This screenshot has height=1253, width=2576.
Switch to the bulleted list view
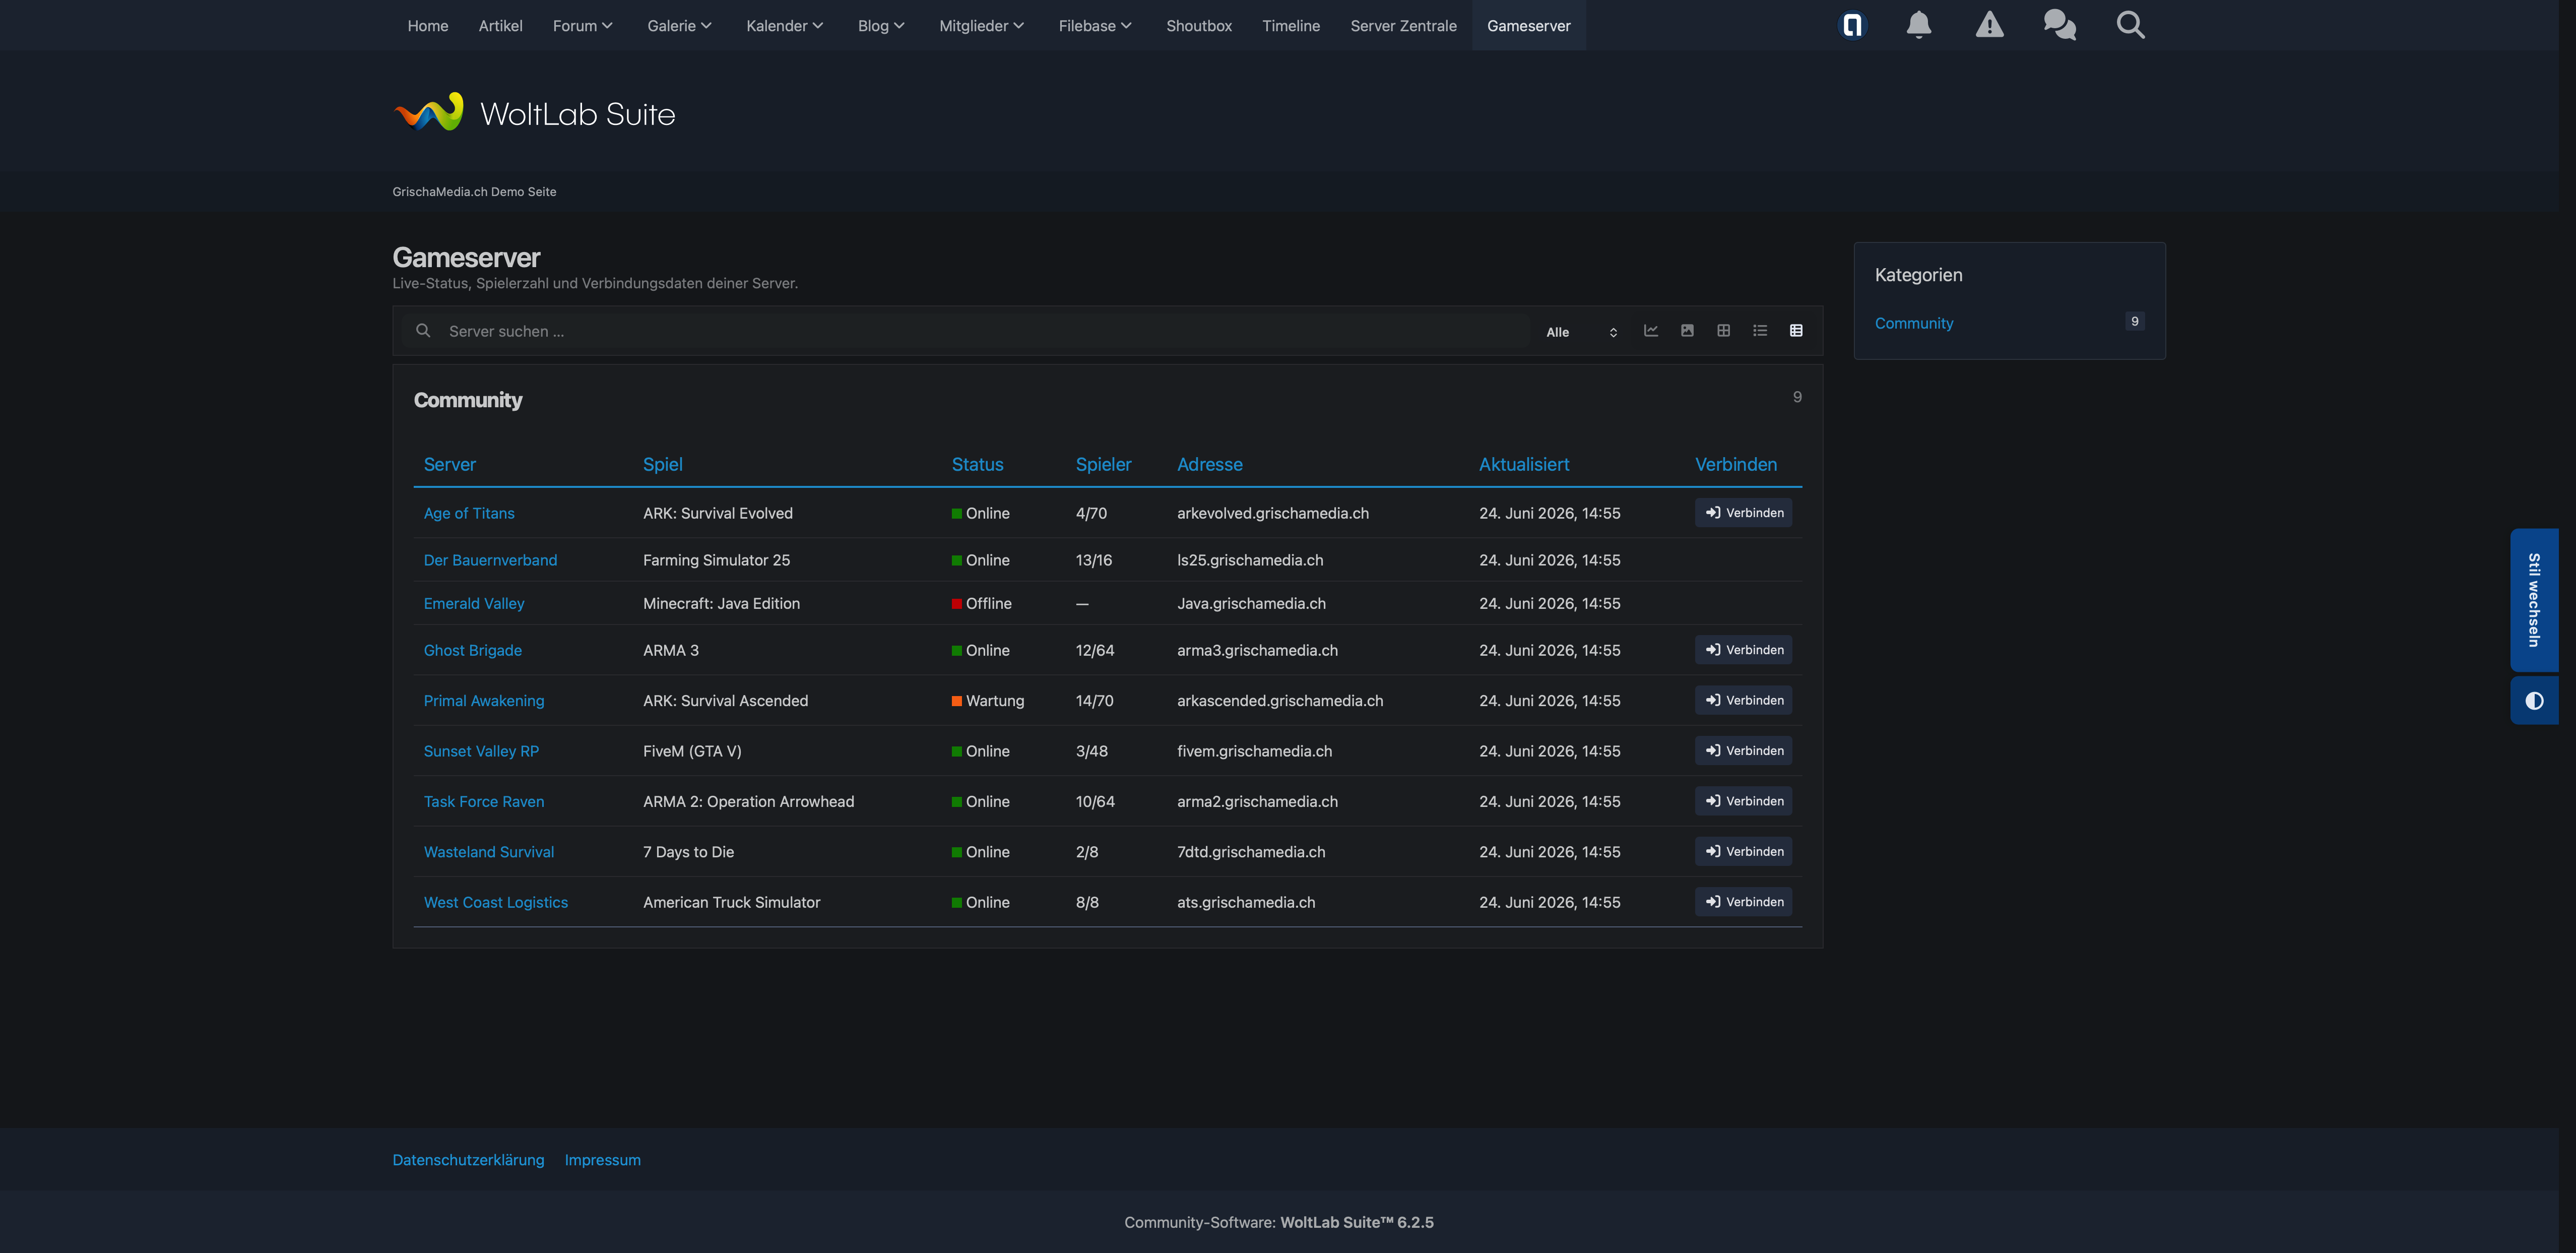pos(1760,331)
